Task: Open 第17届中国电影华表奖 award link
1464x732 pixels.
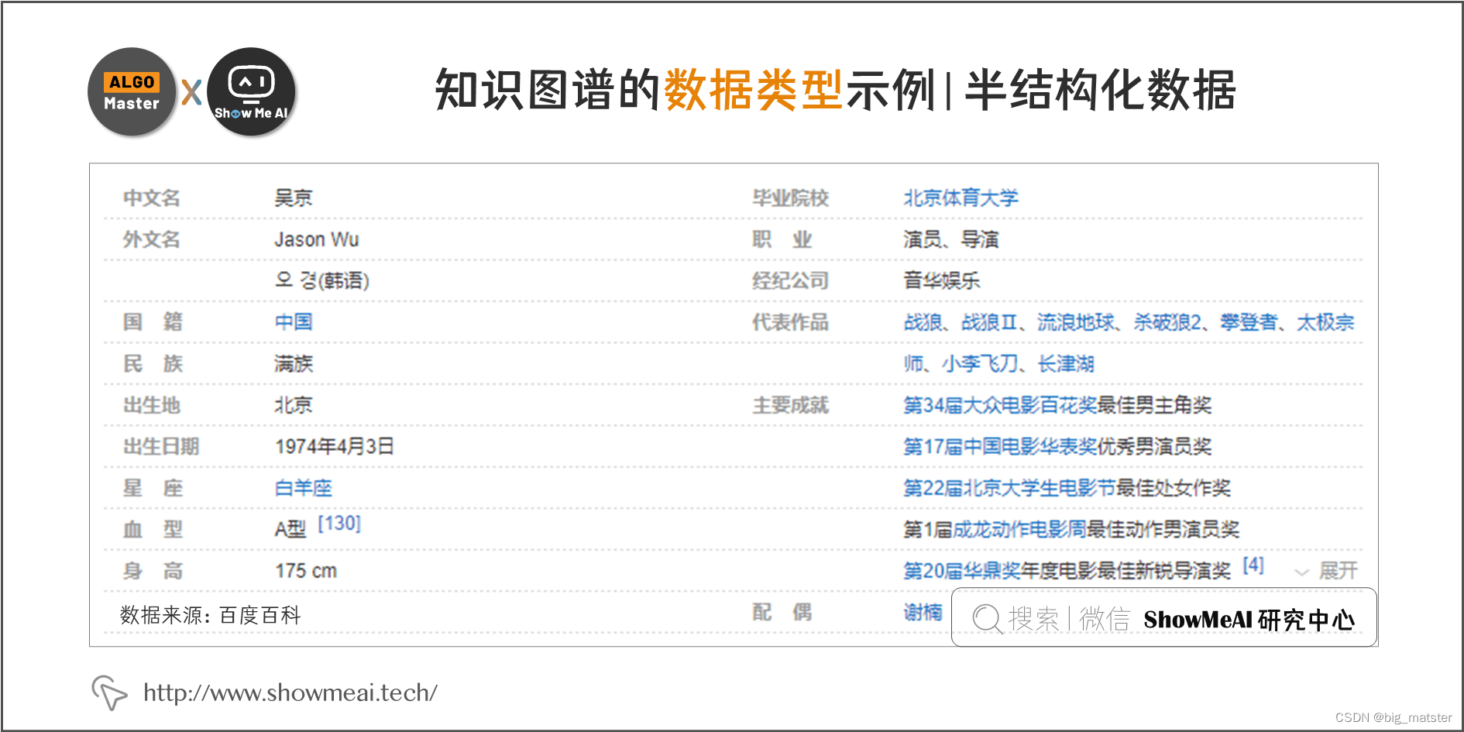Action: click(x=1000, y=447)
